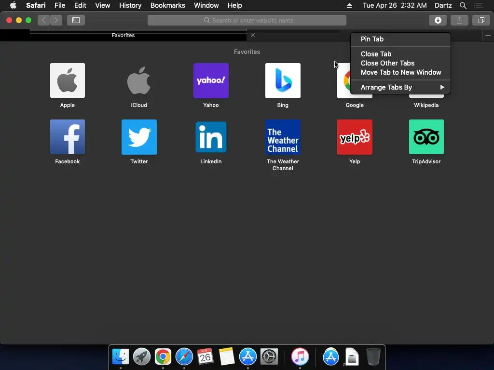Open the Yelp favorite tile

click(x=355, y=137)
